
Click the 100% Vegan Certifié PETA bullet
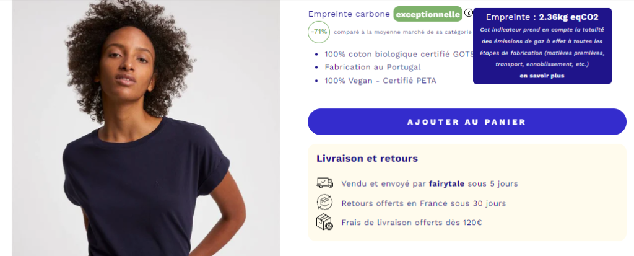[380, 81]
